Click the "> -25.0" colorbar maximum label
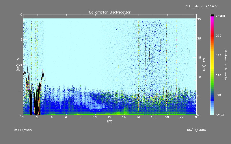Viewport: 231px width, 144px height. 220,16
